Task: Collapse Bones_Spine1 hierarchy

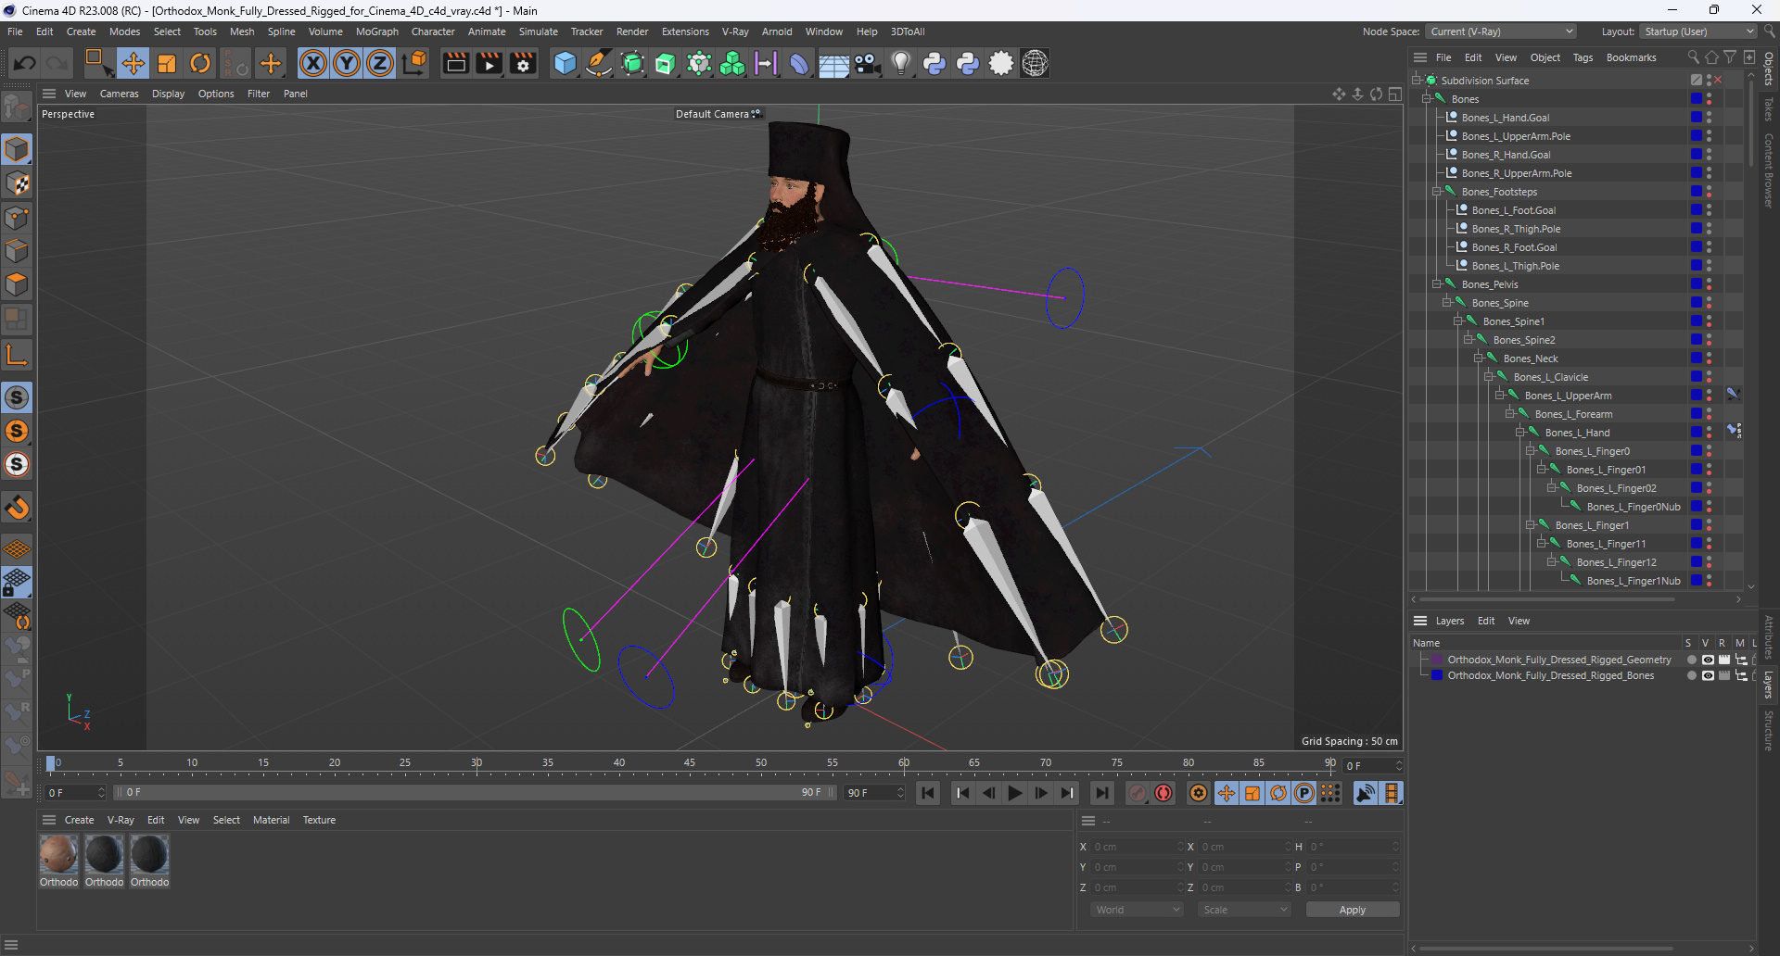Action: tap(1458, 321)
